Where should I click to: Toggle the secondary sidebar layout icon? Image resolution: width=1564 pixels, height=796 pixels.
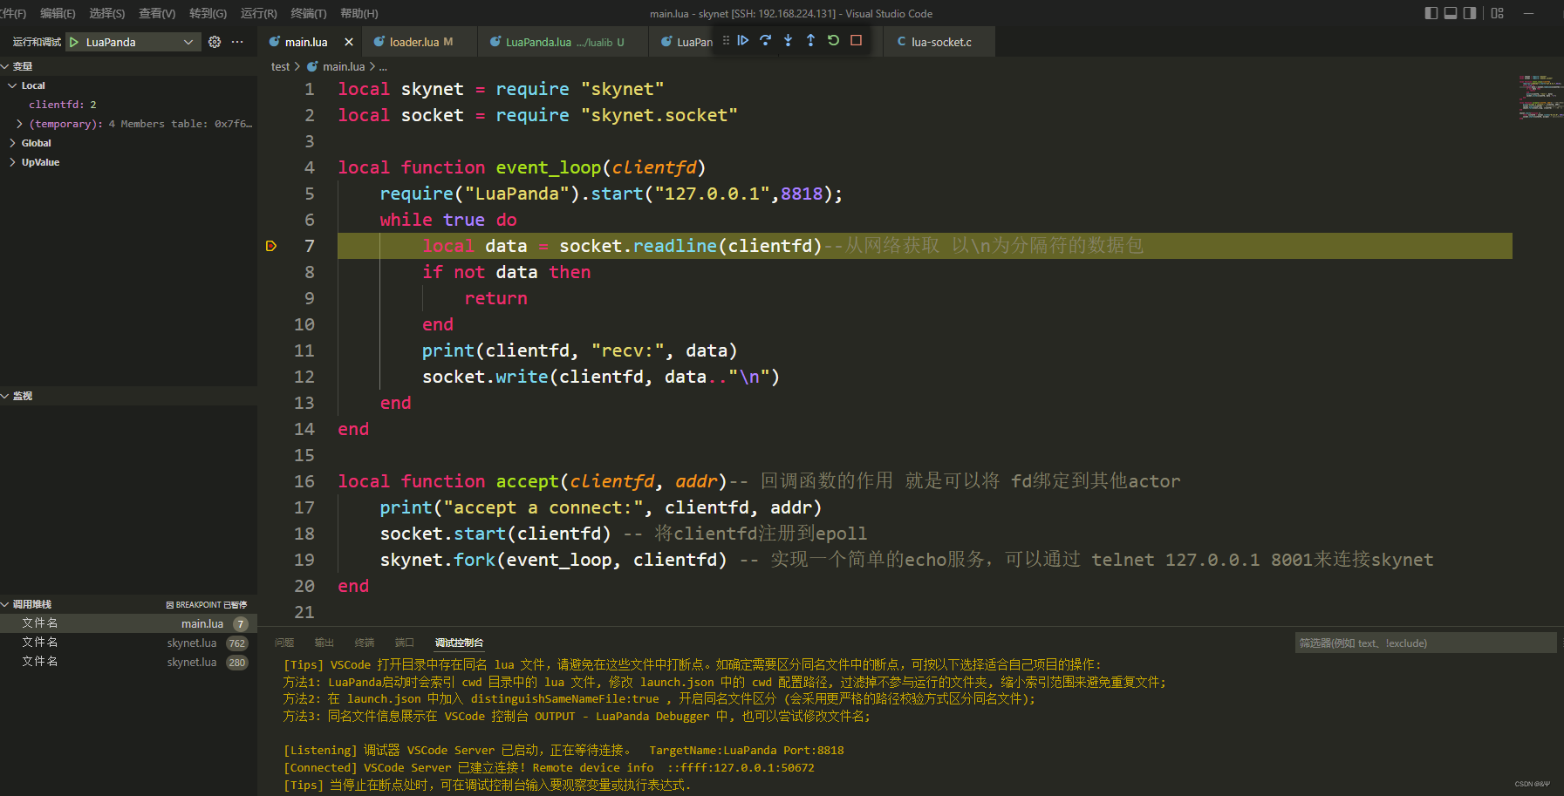(1470, 13)
